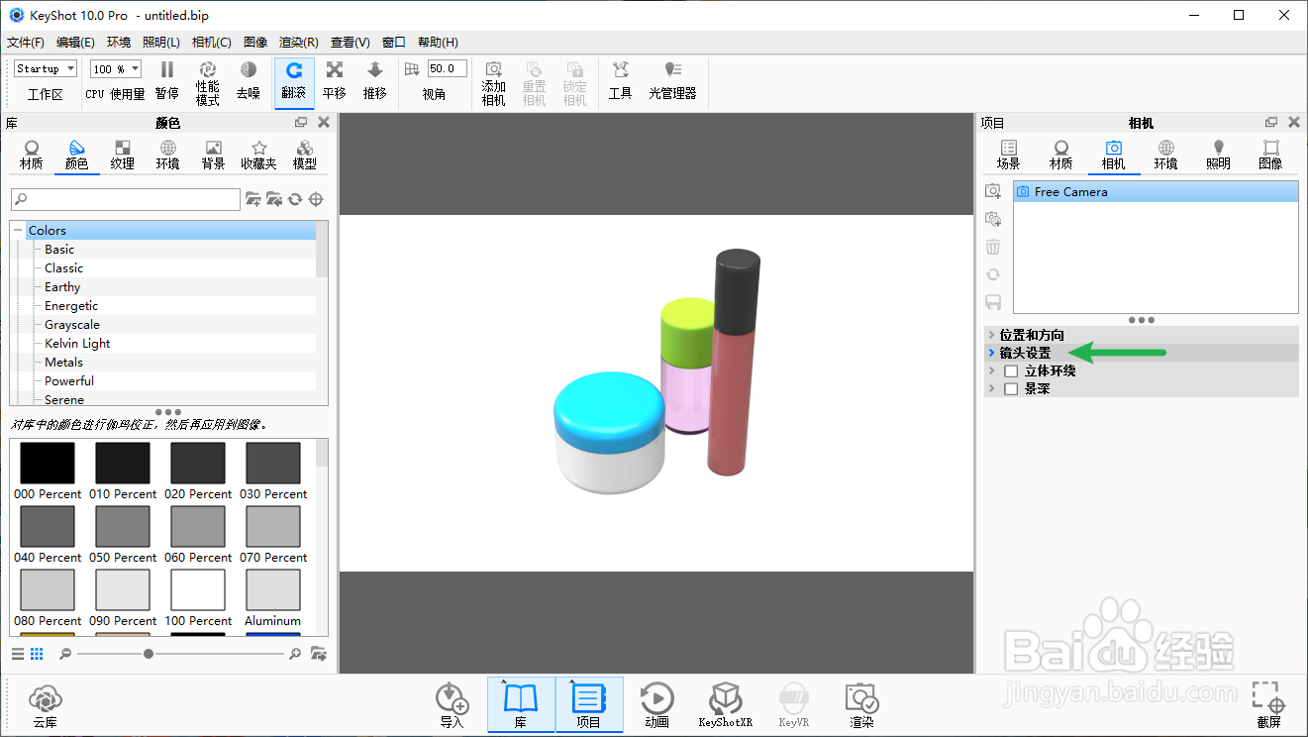Switch to the 环境 library tab

pyautogui.click(x=168, y=156)
